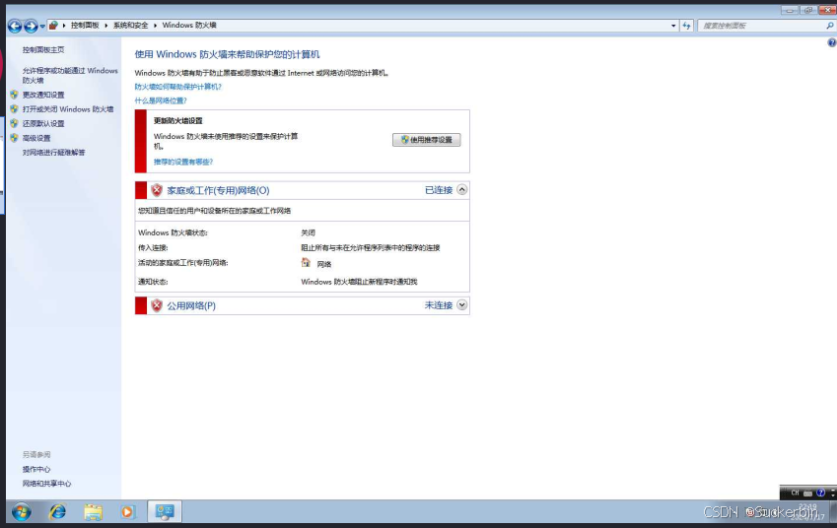Click the Windows 防火墙阻止新程序时通知我 text
The height and width of the screenshot is (528, 837).
coord(359,282)
